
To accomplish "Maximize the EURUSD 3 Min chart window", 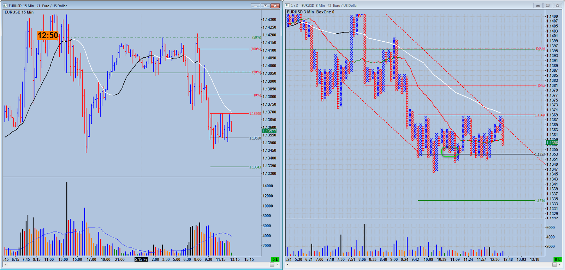I will point(548,5).
